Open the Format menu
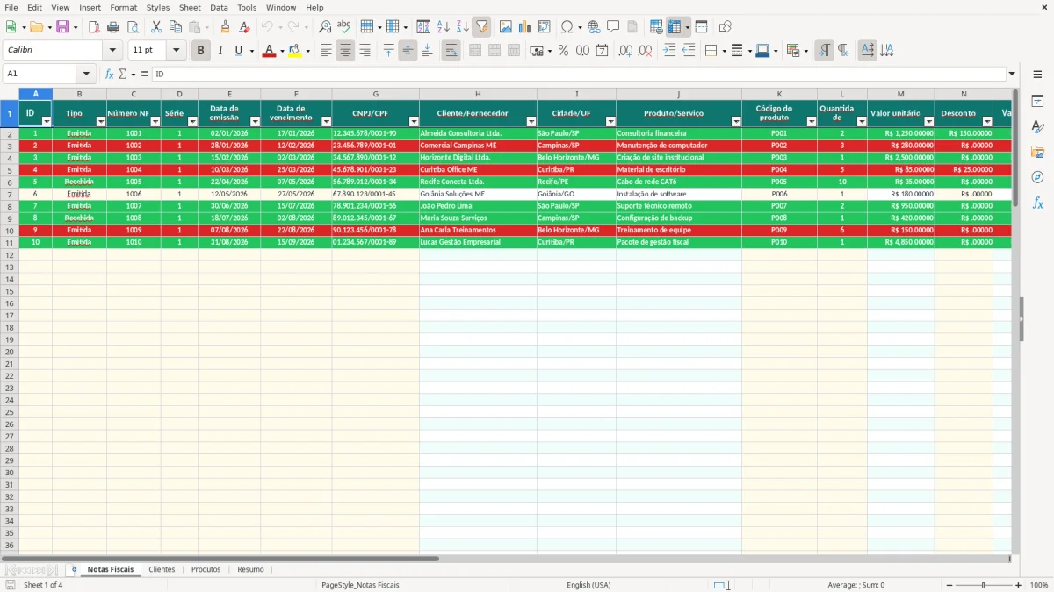 click(x=123, y=7)
